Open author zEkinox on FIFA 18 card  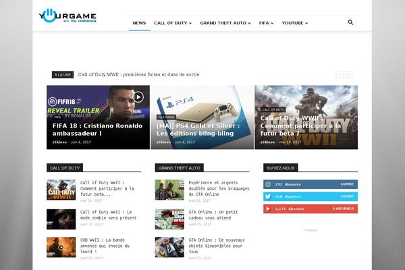coord(59,142)
